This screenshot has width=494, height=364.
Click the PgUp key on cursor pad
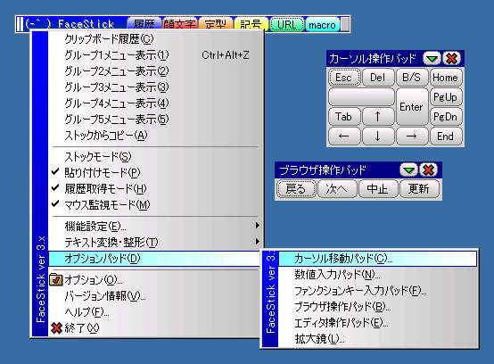[446, 97]
